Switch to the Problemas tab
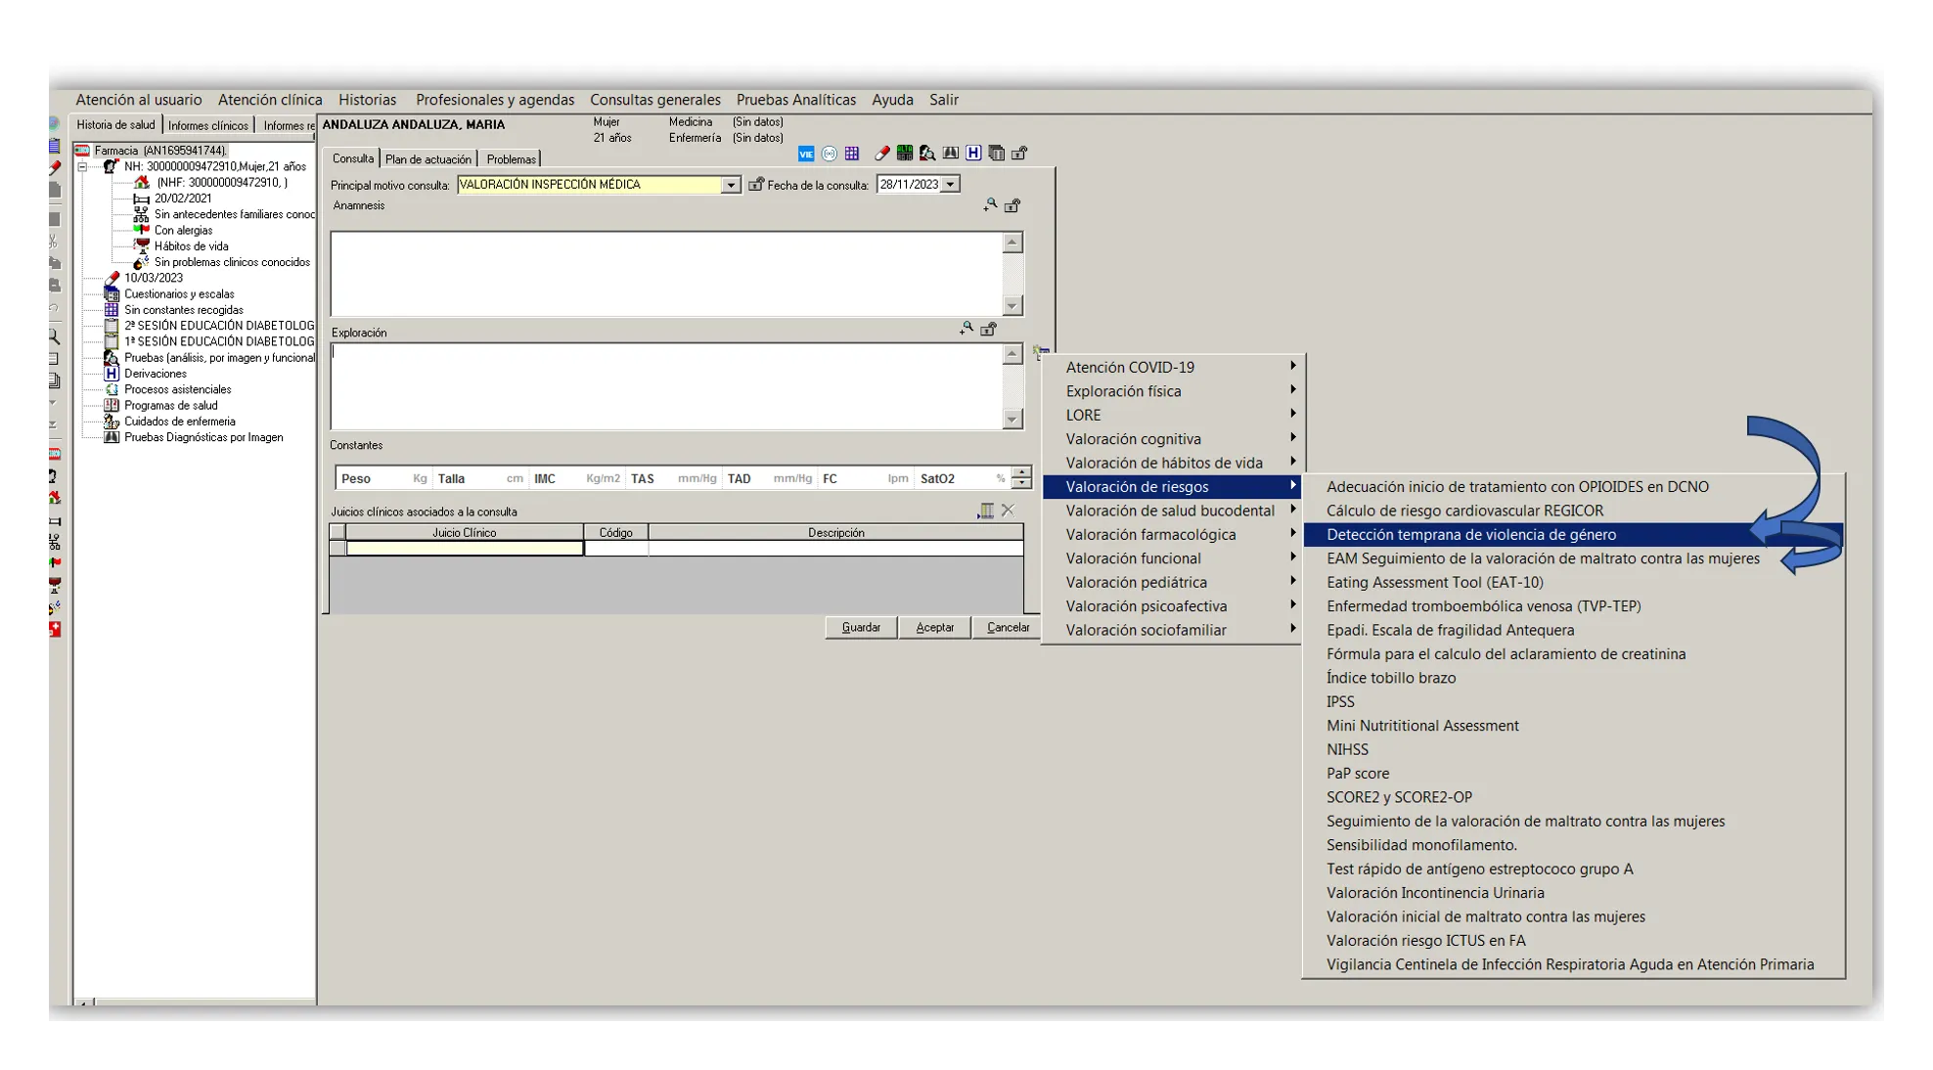Image resolution: width=1933 pixels, height=1070 pixels. (x=511, y=159)
